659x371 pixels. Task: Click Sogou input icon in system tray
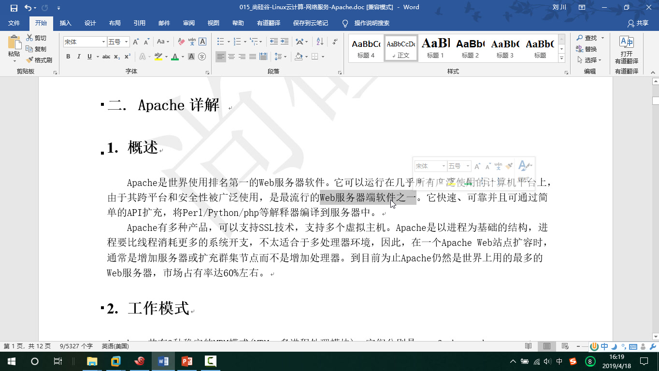(573, 361)
